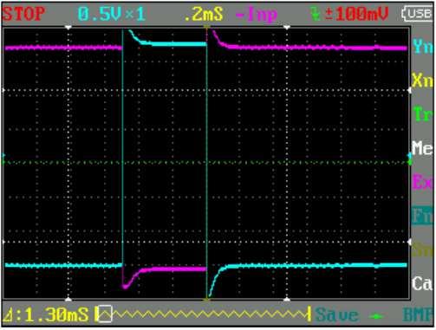Select the cyan channel ground marker
Image resolution: width=436 pixels, height=330 pixels.
pos(3,156)
